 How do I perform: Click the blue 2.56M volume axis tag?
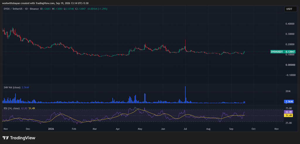pos(289,101)
